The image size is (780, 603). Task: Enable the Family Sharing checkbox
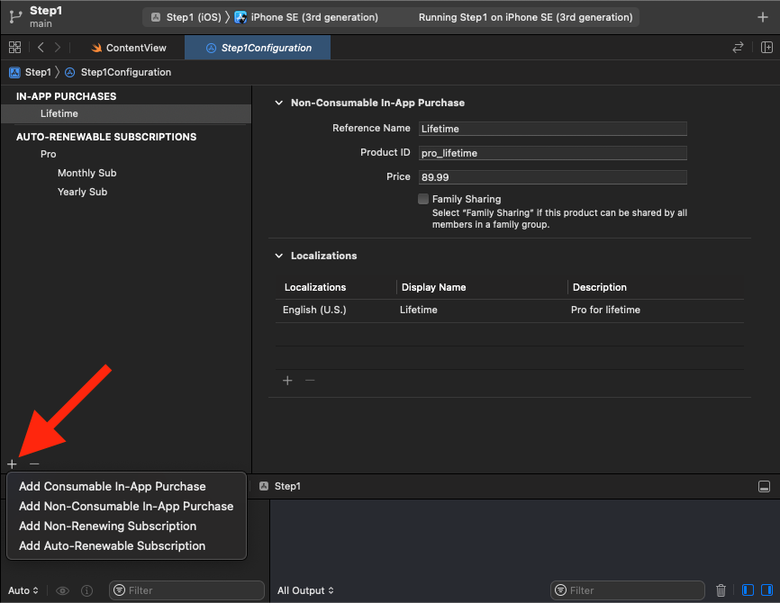(x=423, y=199)
